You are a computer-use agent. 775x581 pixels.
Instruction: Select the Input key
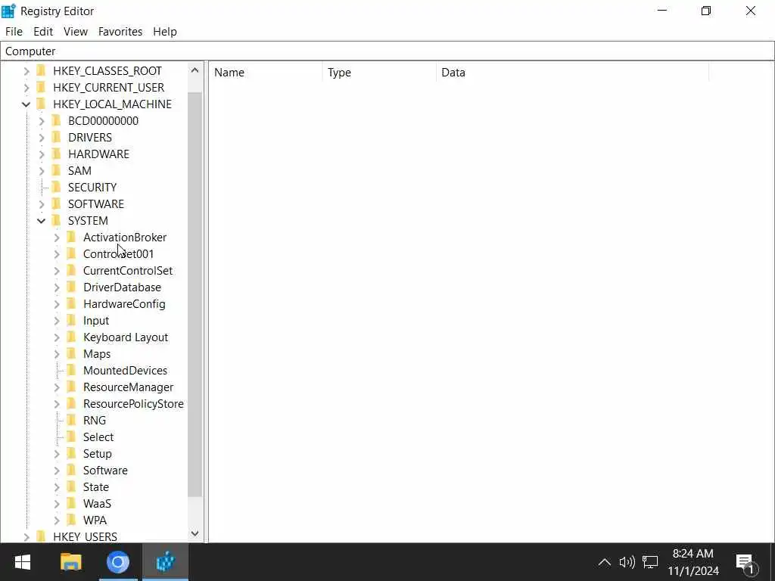[96, 321]
